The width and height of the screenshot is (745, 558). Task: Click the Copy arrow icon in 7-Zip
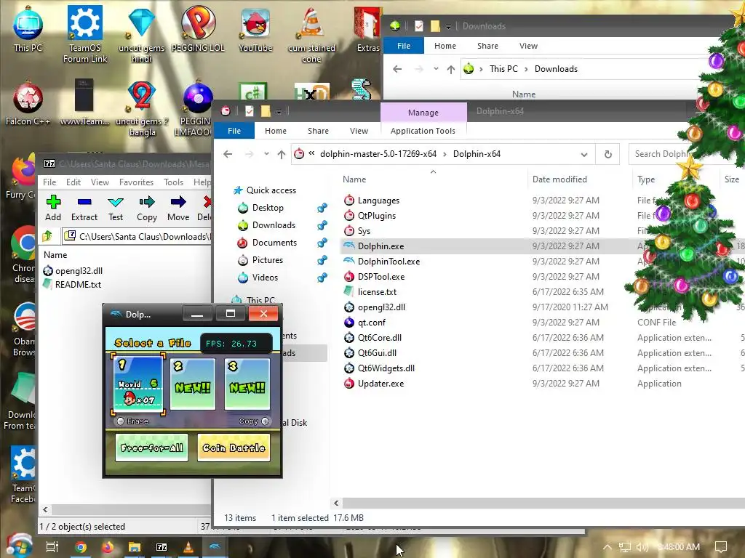147,202
